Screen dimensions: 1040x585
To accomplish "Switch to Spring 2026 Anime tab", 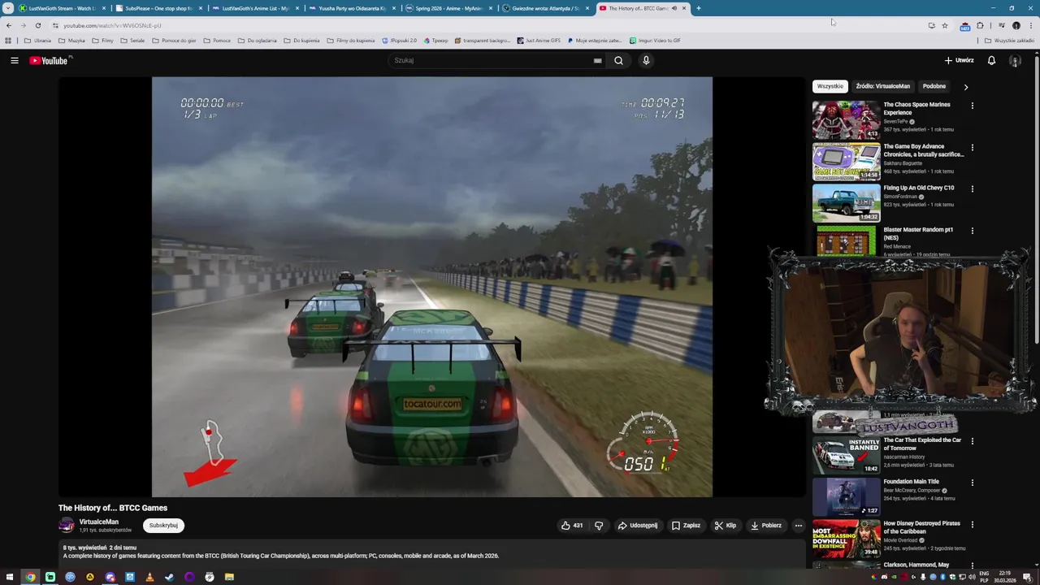I will pos(448,8).
